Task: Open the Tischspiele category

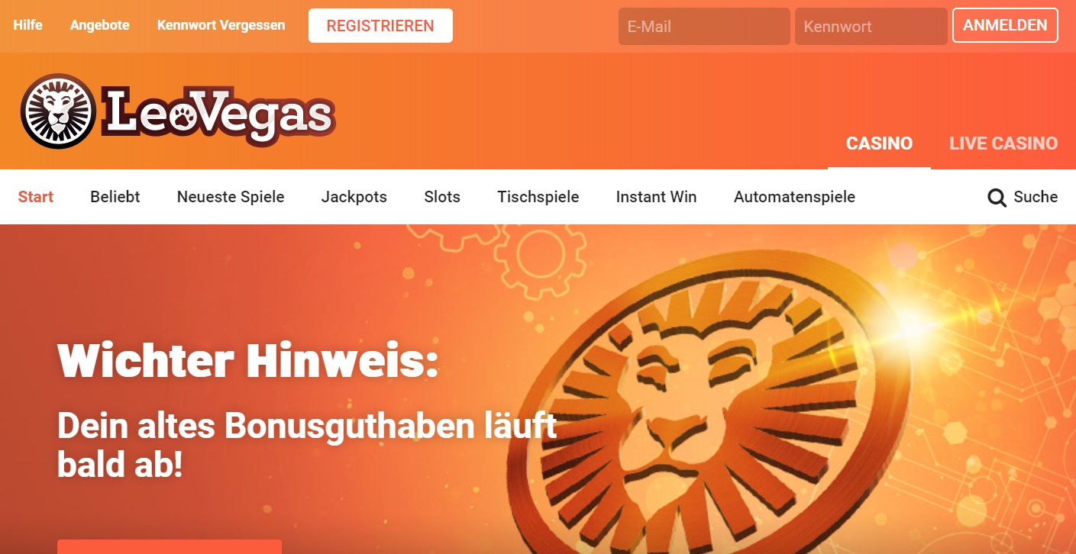Action: [x=538, y=197]
